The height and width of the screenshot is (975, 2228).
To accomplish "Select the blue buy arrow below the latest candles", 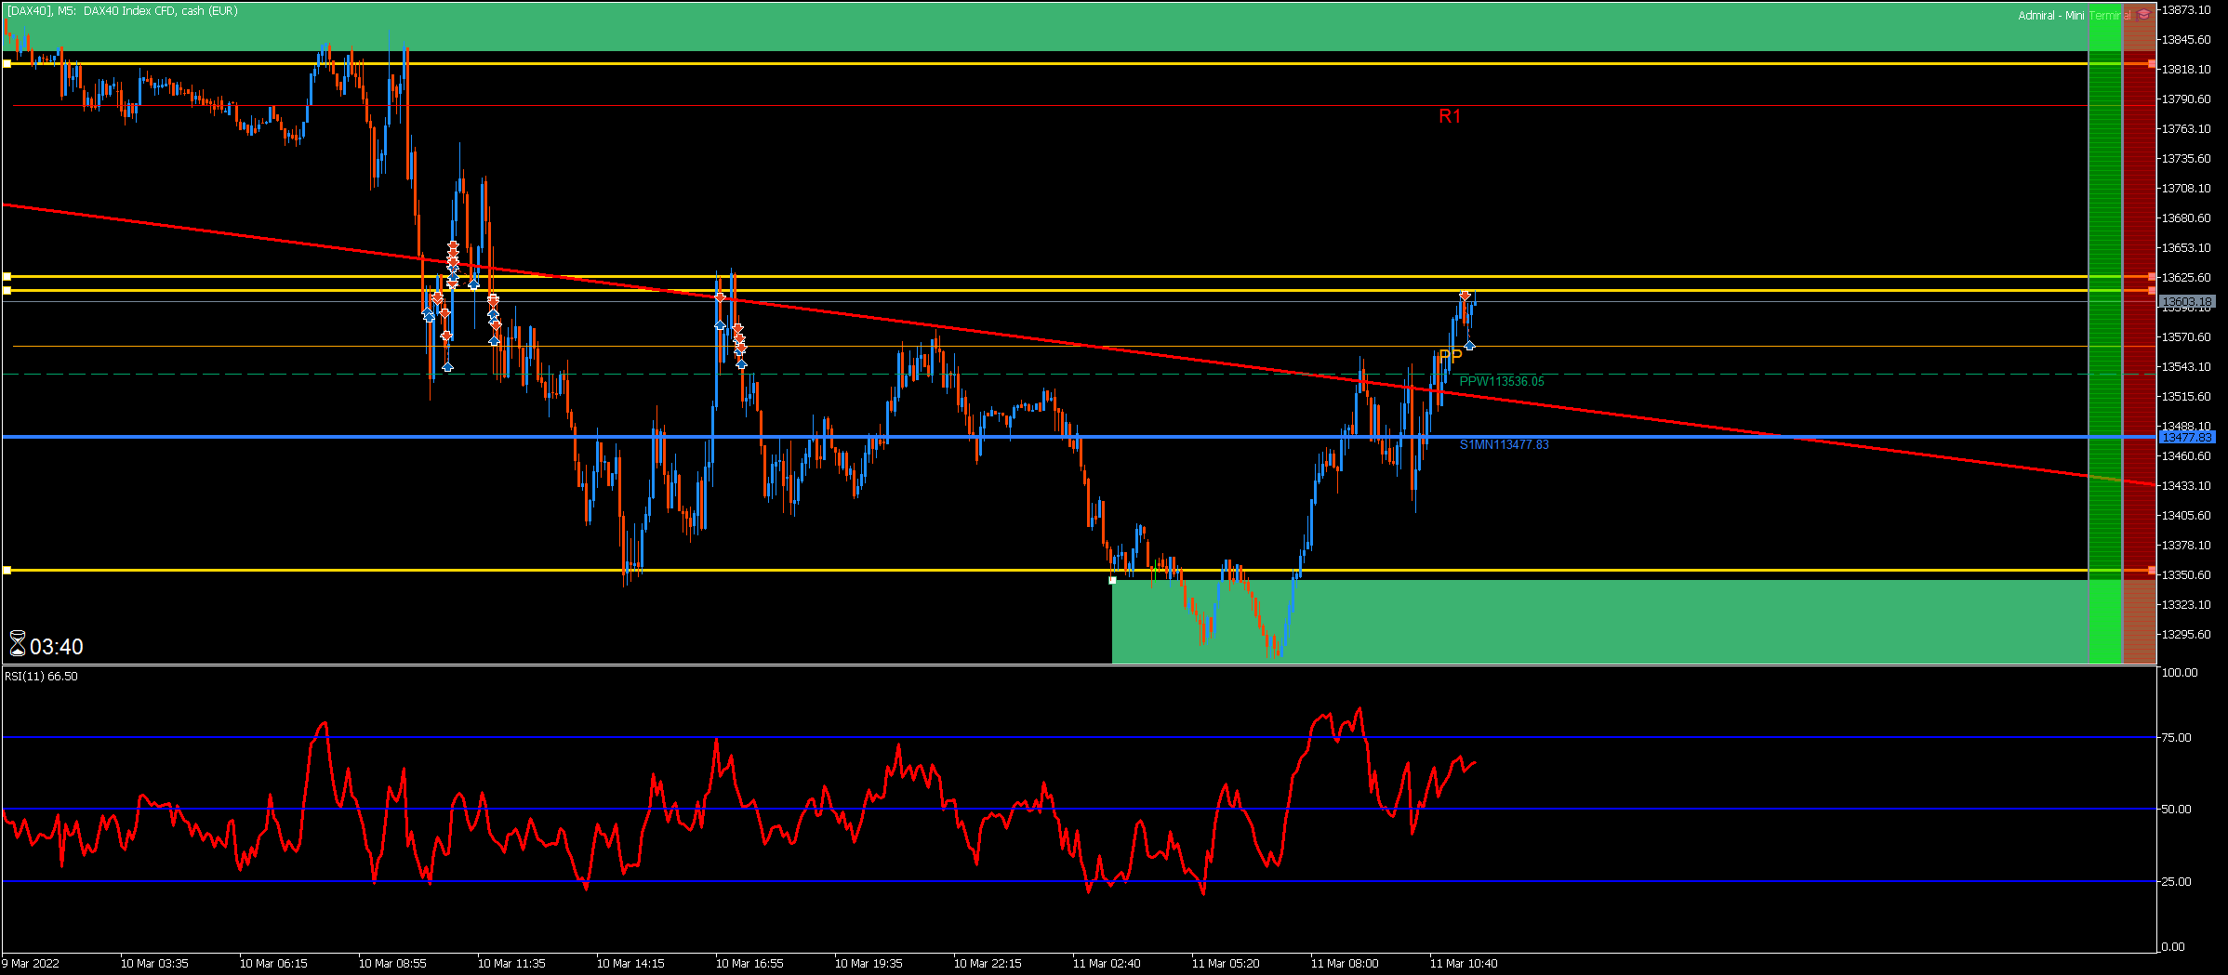I will pyautogui.click(x=1469, y=346).
